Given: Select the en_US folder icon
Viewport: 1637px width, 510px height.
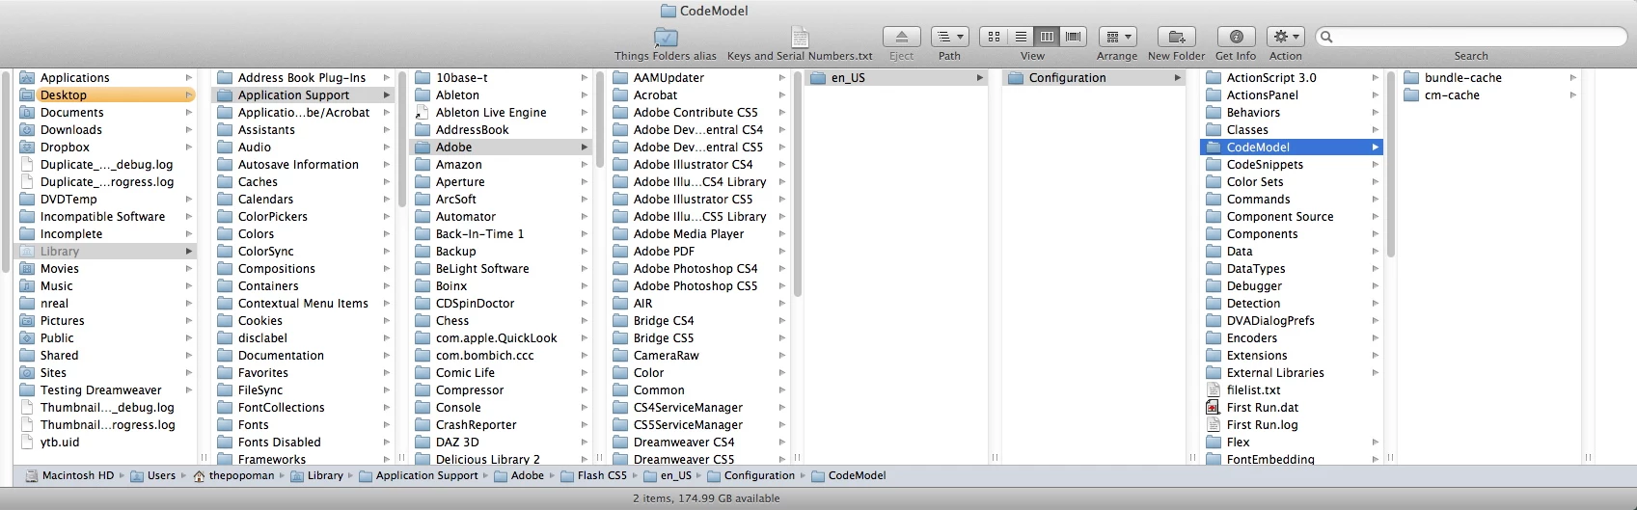Looking at the screenshot, I should (x=818, y=78).
